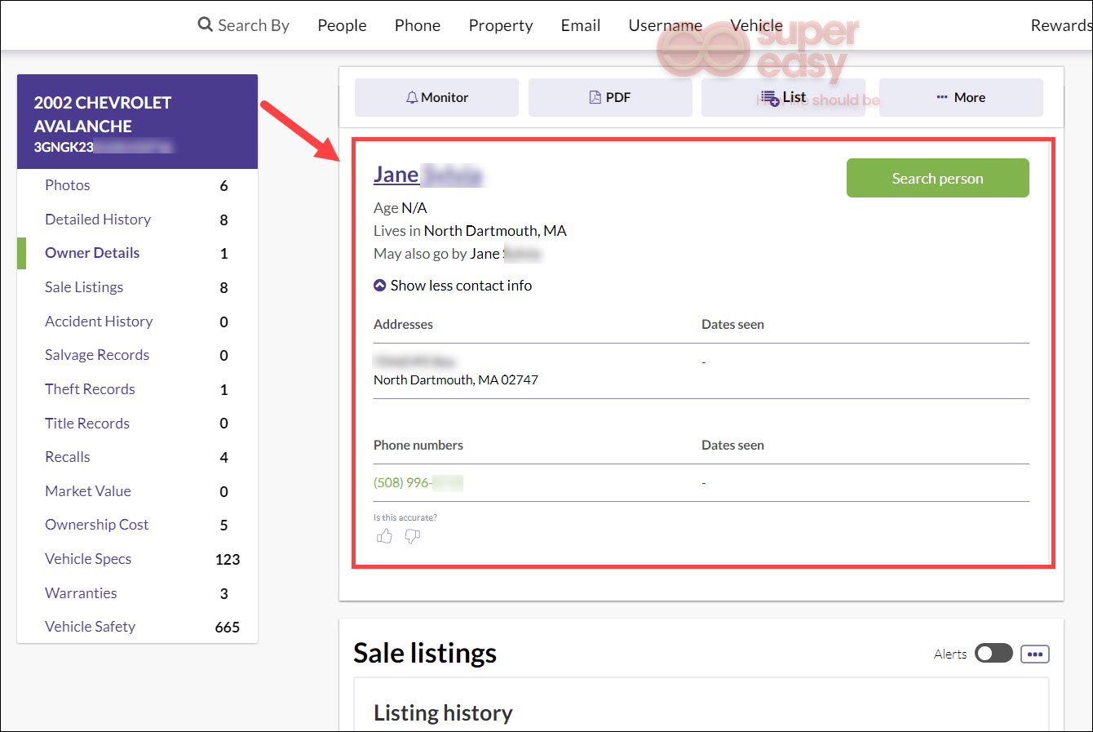Open the Vehicle search tab
Image resolution: width=1093 pixels, height=732 pixels.
click(x=756, y=25)
